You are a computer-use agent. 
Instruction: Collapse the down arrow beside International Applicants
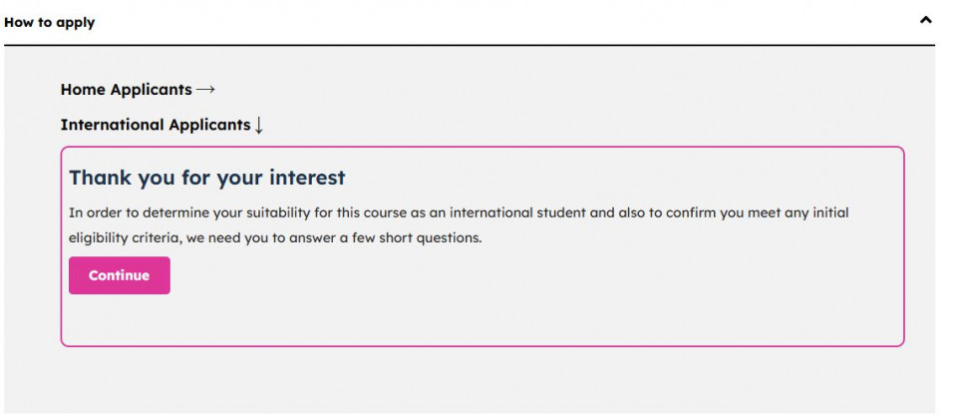(259, 126)
